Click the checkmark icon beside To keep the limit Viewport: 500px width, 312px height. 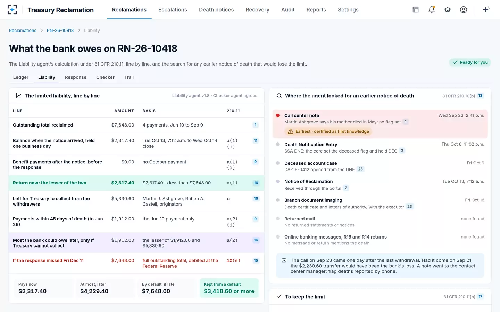tap(279, 297)
